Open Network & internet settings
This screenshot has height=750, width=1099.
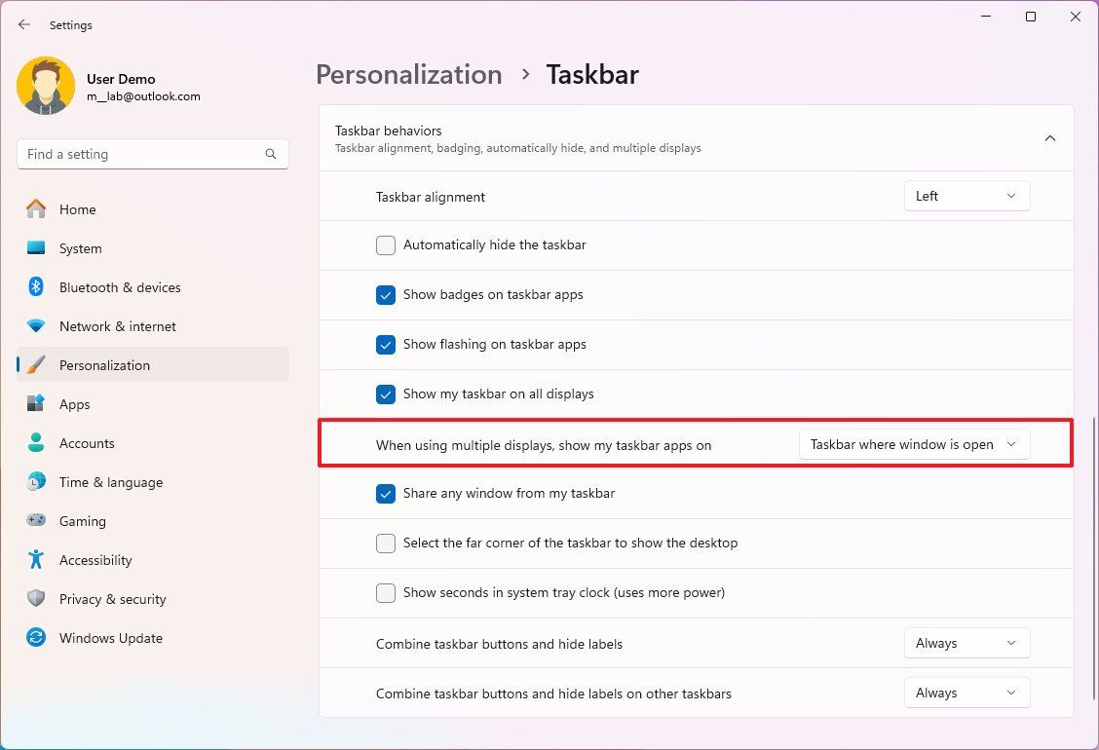click(117, 326)
